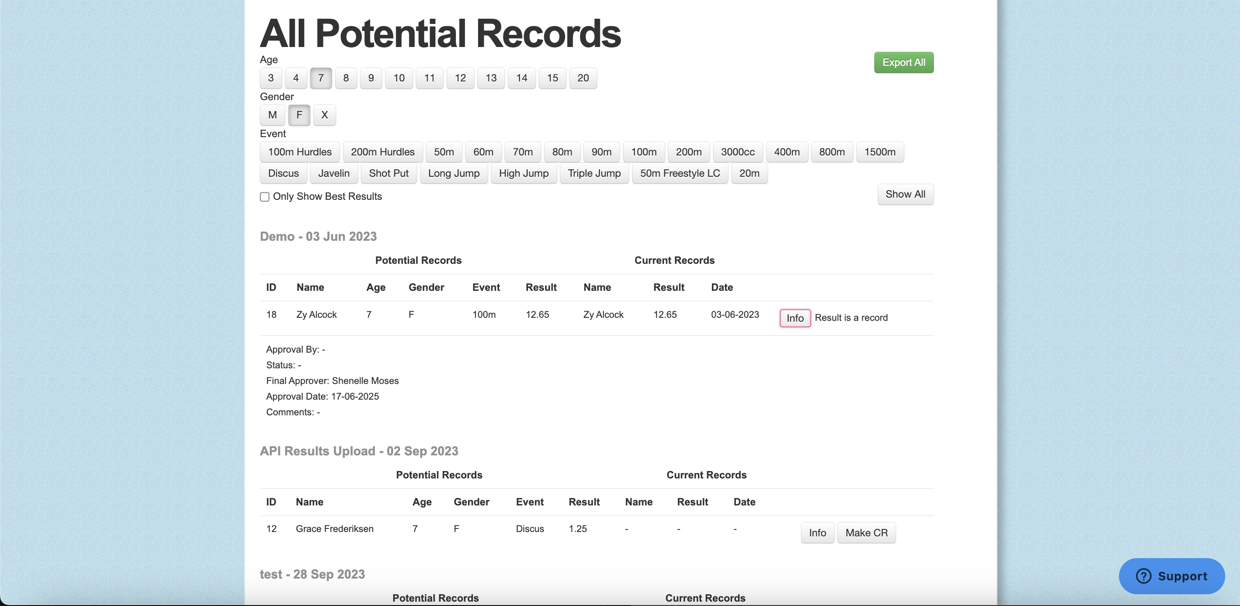Click Make CR for Grace Frederiksen
This screenshot has width=1240, height=606.
click(x=866, y=533)
